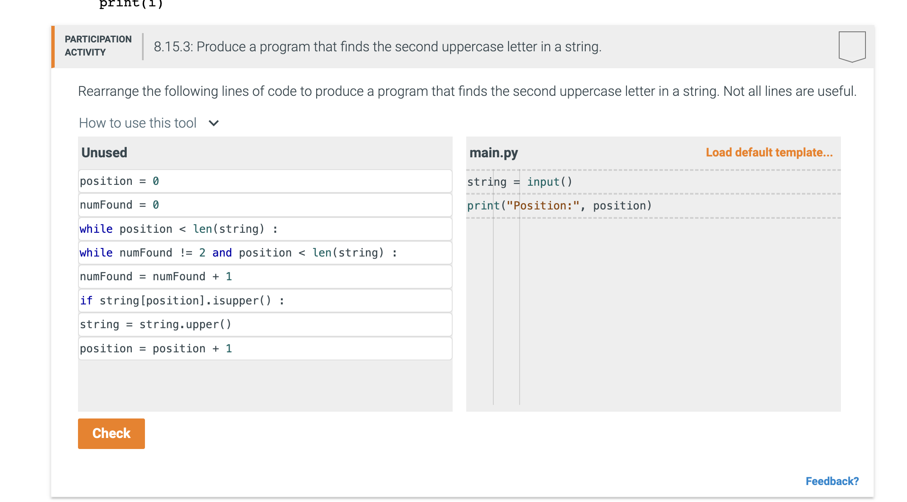
Task: Expand the How to use this tool chevron
Action: 214,123
